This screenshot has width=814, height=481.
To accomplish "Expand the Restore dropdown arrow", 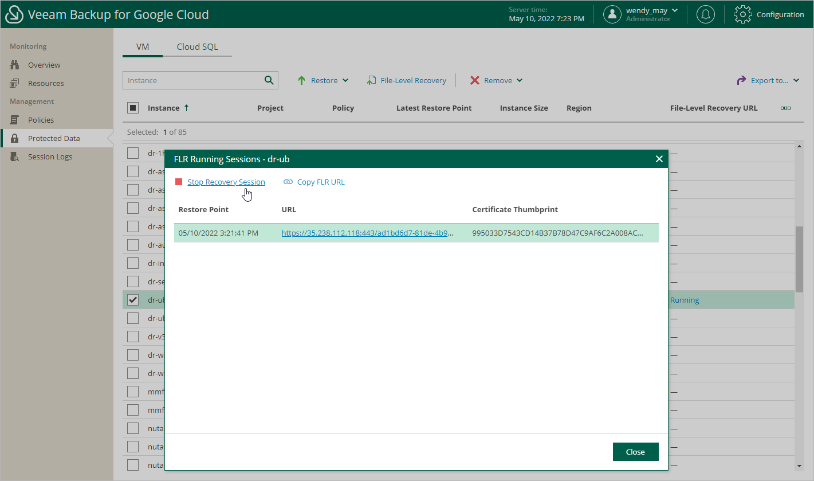I will coord(345,80).
